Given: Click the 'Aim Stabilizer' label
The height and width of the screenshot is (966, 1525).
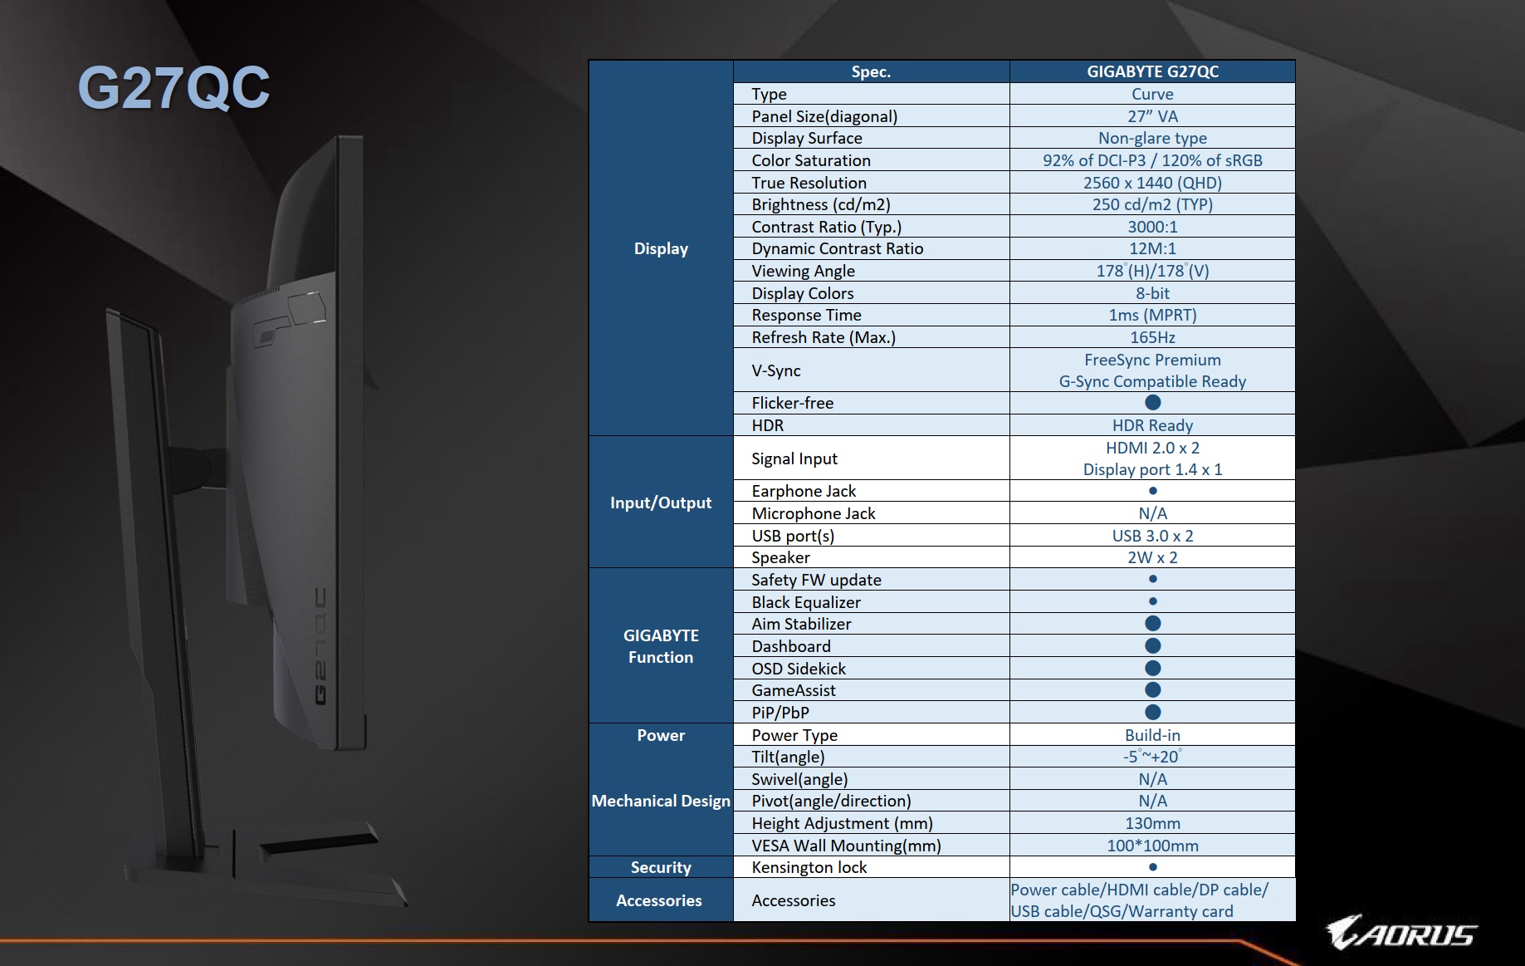Looking at the screenshot, I should coord(801,624).
